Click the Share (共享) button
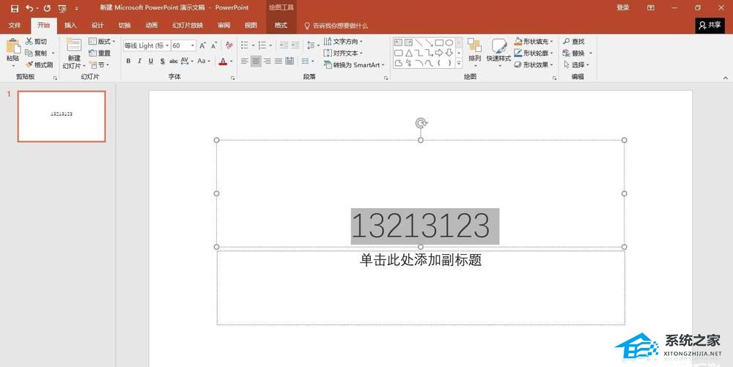The width and height of the screenshot is (733, 367). pyautogui.click(x=710, y=25)
